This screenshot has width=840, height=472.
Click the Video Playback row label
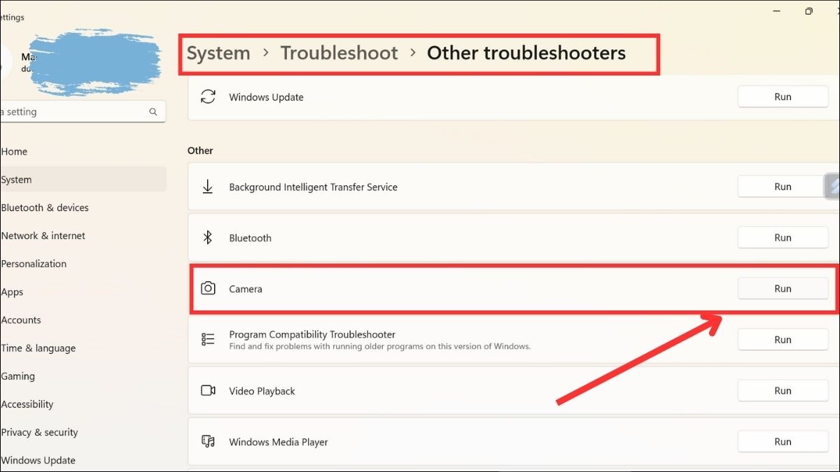[262, 391]
